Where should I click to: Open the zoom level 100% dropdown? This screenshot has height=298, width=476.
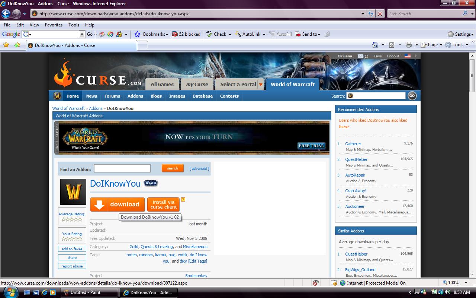[x=466, y=283]
